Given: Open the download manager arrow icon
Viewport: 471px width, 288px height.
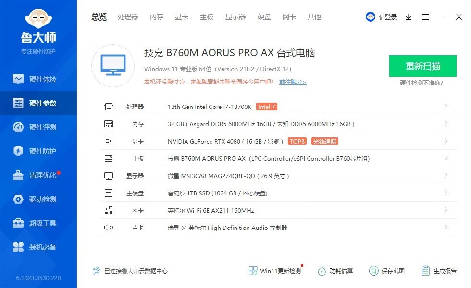Looking at the screenshot, I should [x=409, y=17].
